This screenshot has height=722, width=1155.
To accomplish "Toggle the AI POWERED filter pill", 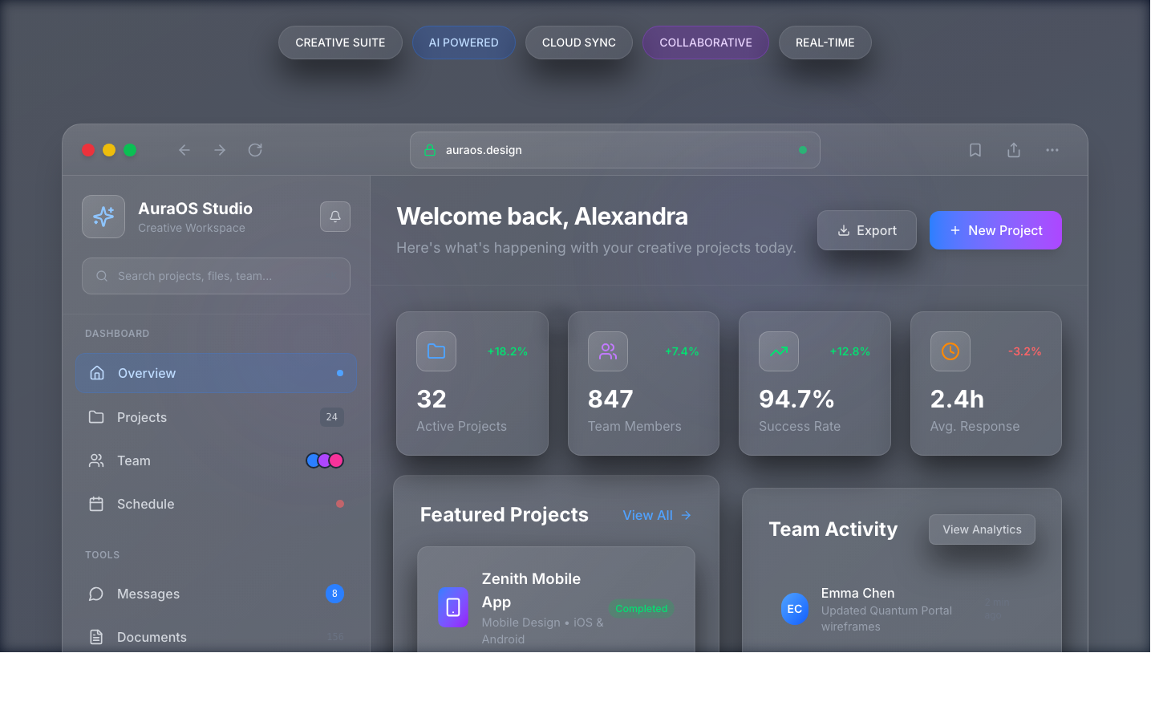I will point(464,42).
